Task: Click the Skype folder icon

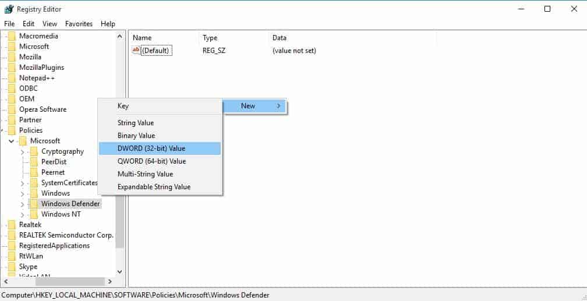Action: 12,267
